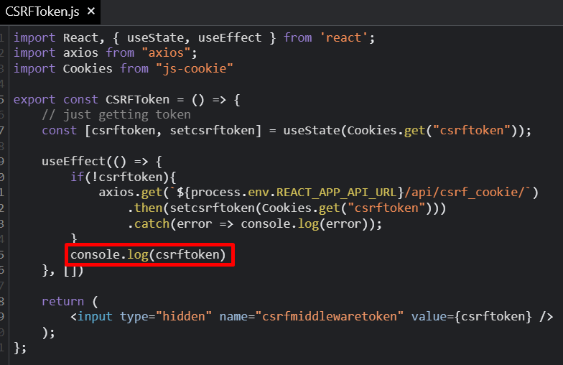Click the "csrfmiddlewaretoken" name value
This screenshot has width=563, height=365.
329,316
